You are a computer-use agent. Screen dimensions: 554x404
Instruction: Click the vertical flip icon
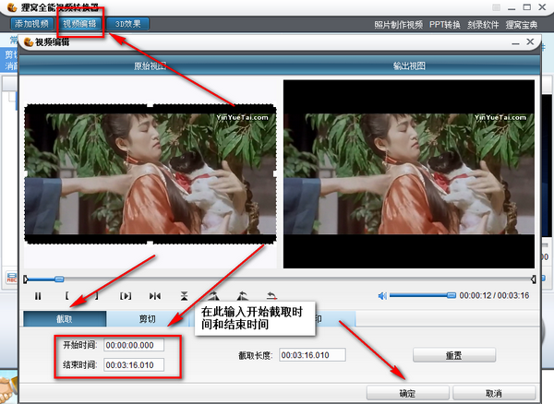(184, 296)
